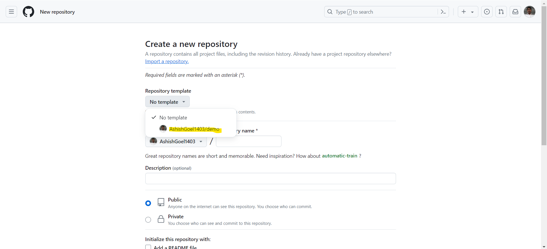Collapse the No template dropdown button

click(167, 102)
